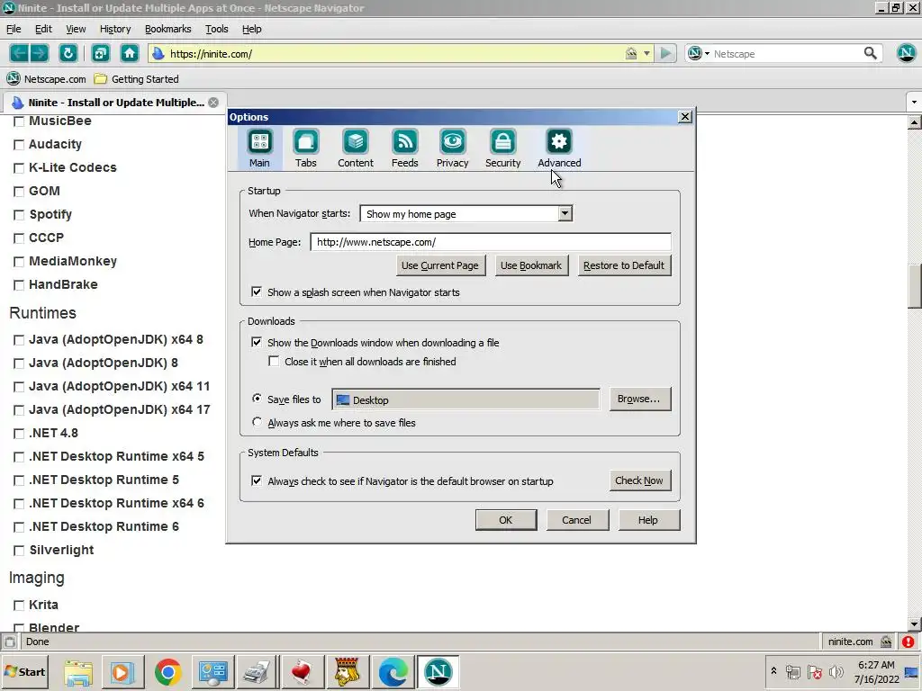Select Always ask me where to save files
The width and height of the screenshot is (922, 691).
(257, 422)
